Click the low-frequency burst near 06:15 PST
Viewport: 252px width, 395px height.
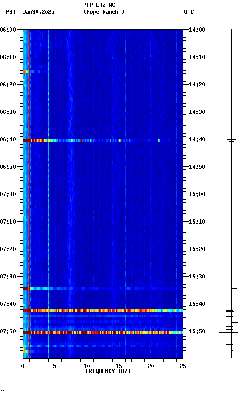(29, 72)
